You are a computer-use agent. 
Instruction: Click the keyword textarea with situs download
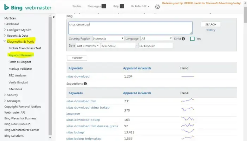pos(131,28)
